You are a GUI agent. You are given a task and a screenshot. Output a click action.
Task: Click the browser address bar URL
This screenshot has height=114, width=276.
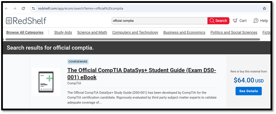[x=81, y=9]
